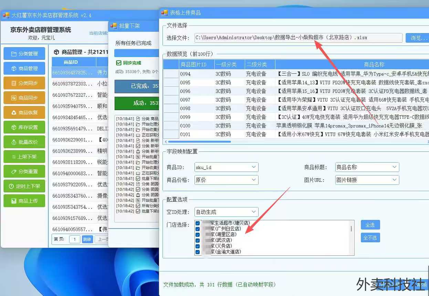Screen dimensions: 429x296
Task: Click the 浏览 file browse button
Action: (x=417, y=38)
